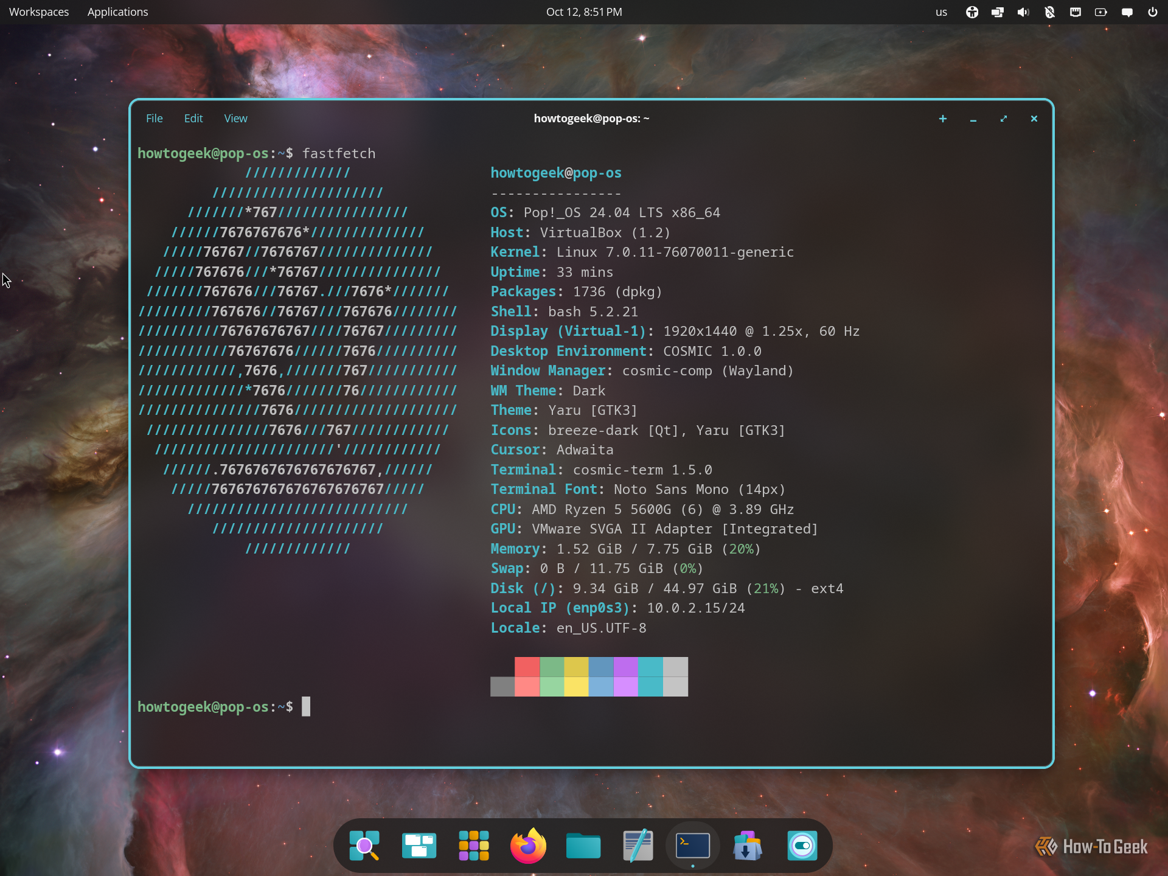Open the wired network applet
This screenshot has height=876, width=1168.
(1076, 12)
